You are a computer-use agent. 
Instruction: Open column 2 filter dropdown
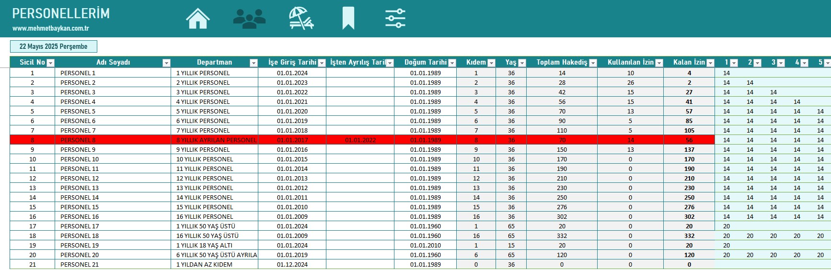757,63
